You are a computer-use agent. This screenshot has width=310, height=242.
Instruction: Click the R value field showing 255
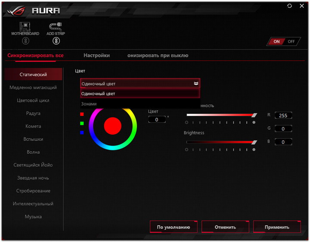tap(283, 115)
